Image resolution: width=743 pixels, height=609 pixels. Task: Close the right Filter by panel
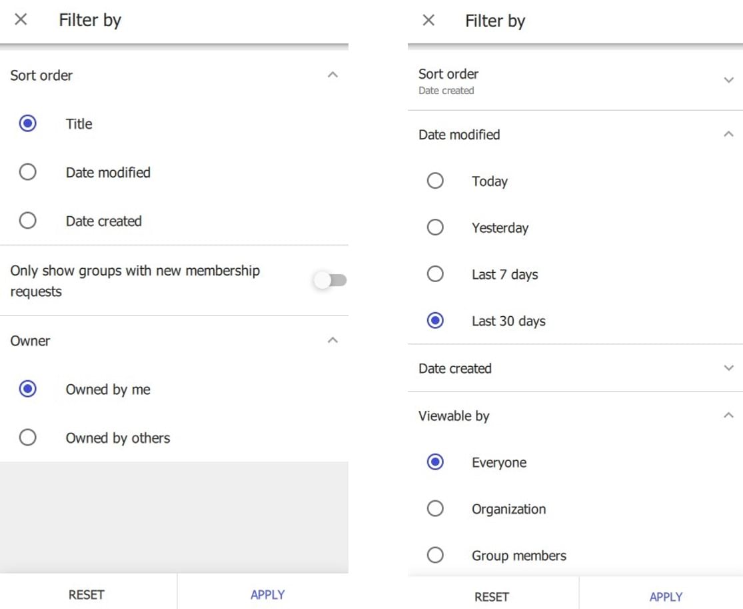pos(428,21)
